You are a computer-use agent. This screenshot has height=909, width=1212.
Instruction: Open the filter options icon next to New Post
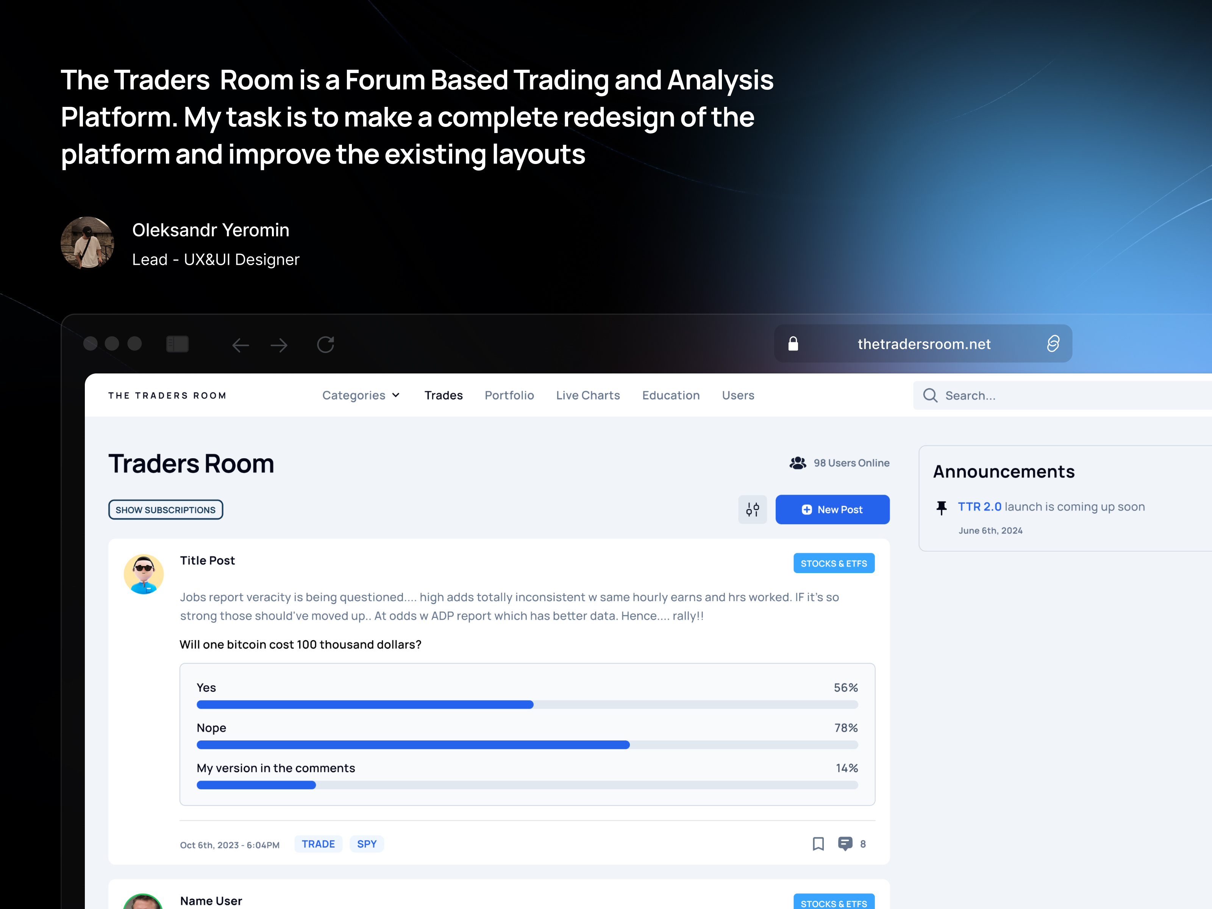753,509
